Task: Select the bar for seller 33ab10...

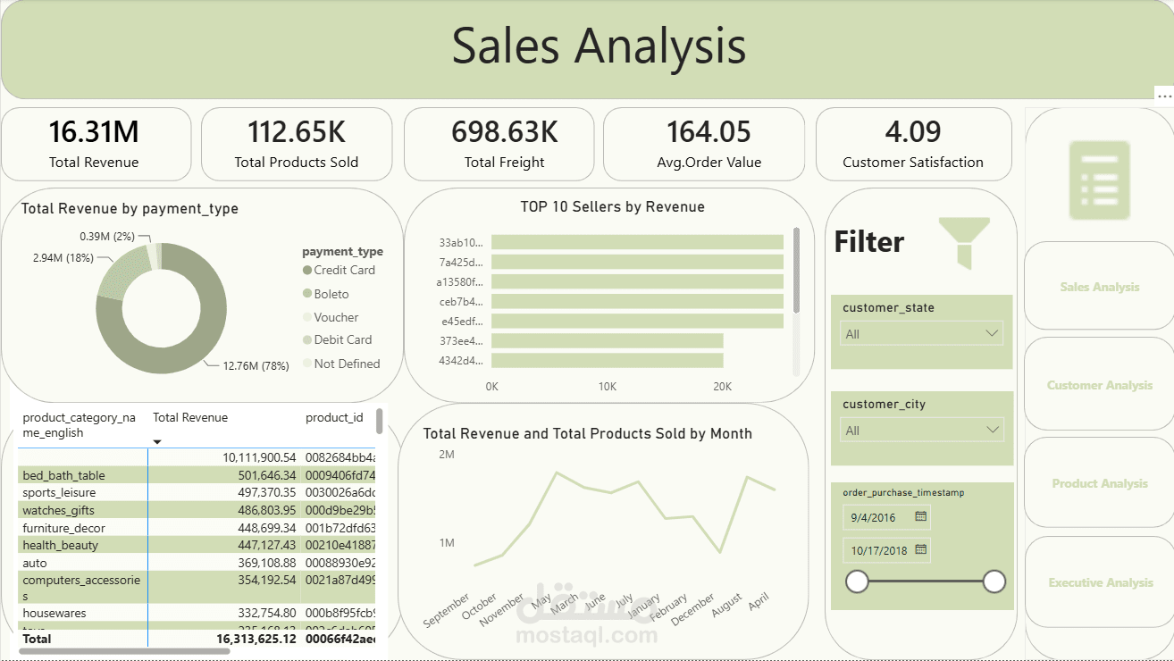Action: pos(637,242)
